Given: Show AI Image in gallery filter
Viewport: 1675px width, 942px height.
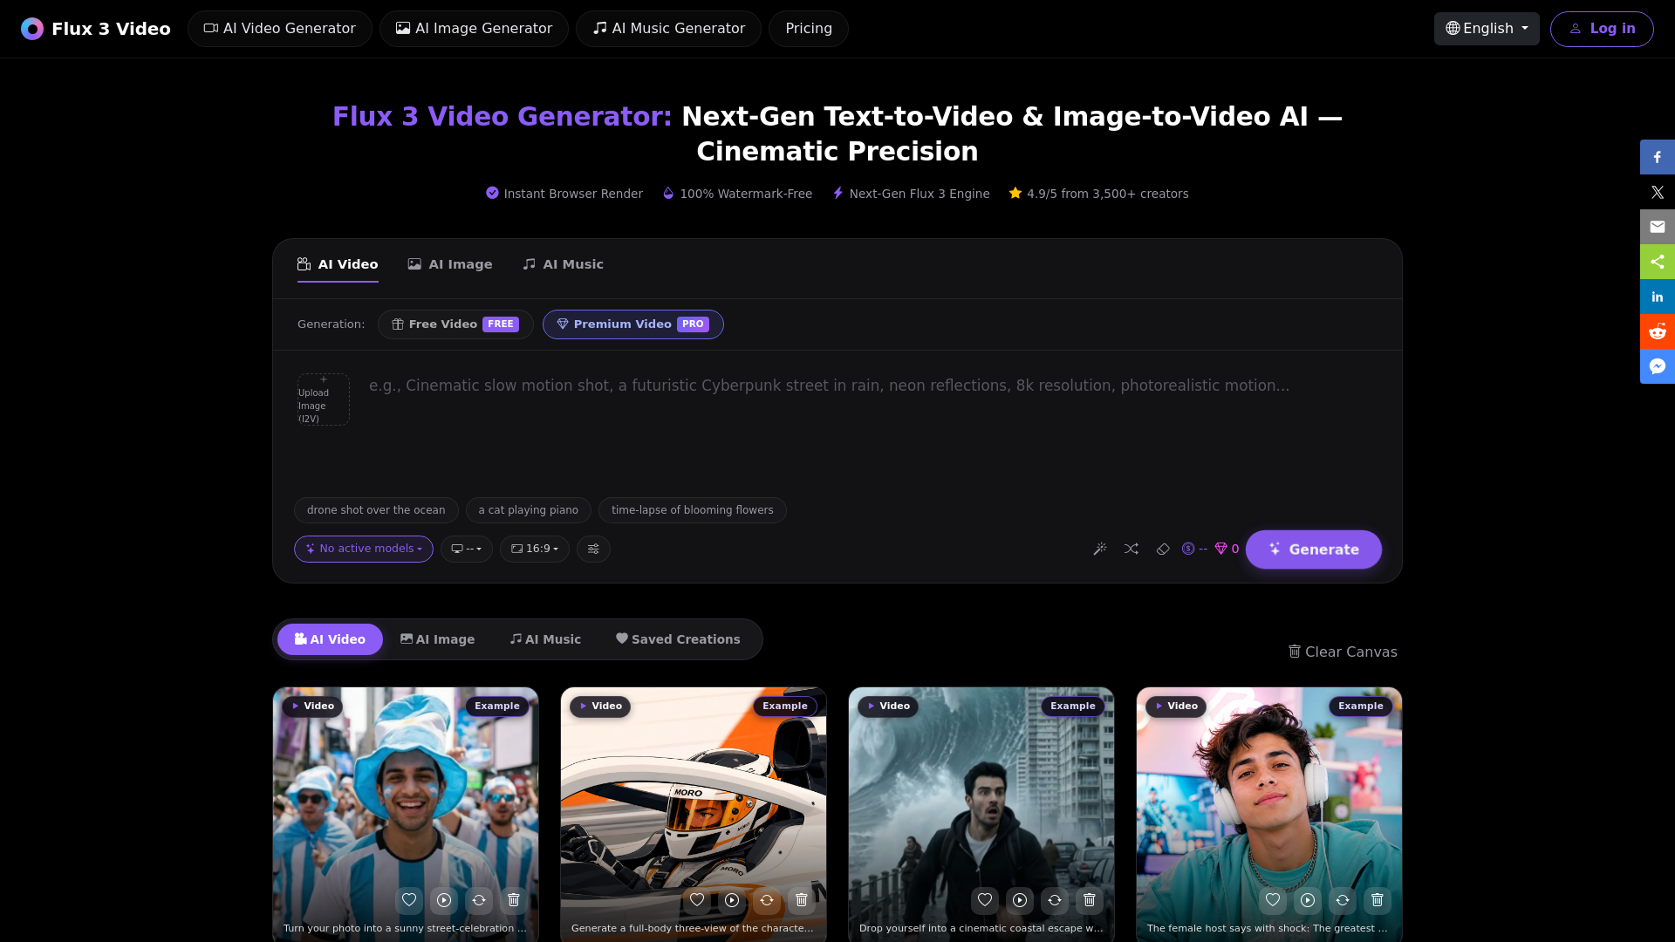Looking at the screenshot, I should (x=437, y=639).
